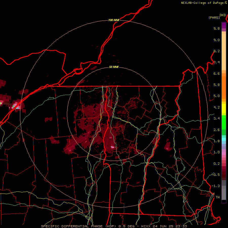Click the 24 JUN 25 23:33 timestamp

pyautogui.click(x=170, y=226)
